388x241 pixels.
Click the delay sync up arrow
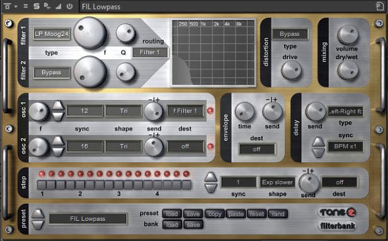point(319,142)
